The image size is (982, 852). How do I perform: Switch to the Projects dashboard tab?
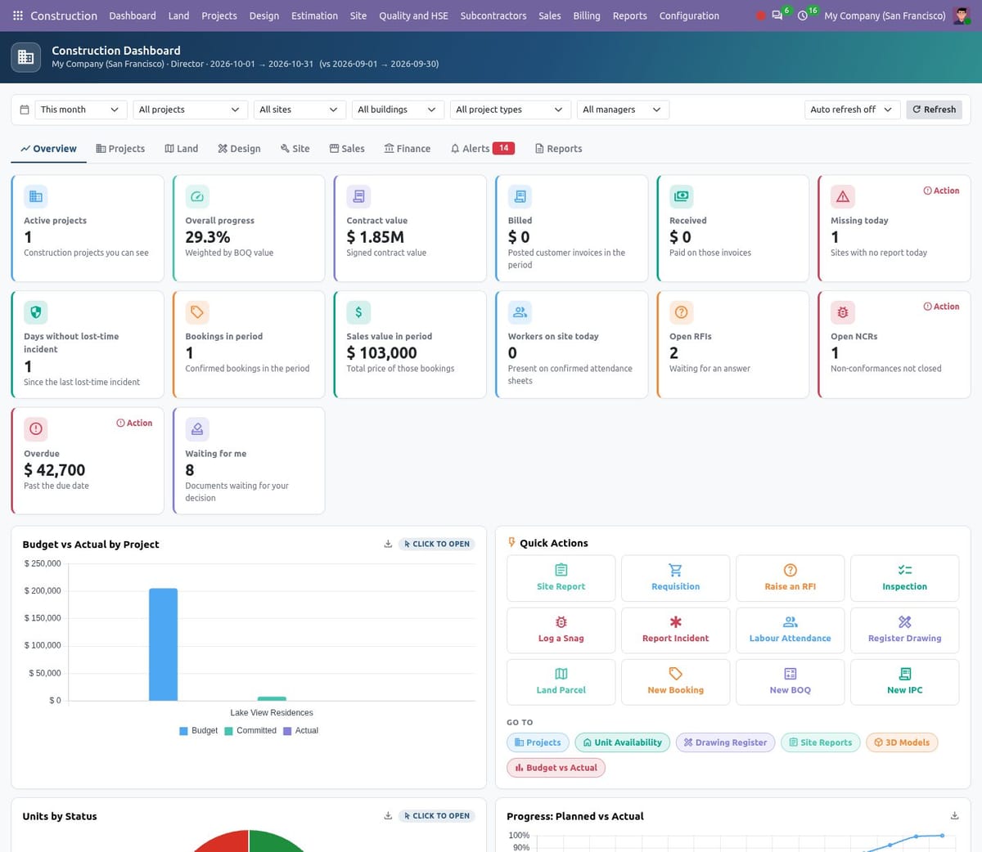(120, 149)
